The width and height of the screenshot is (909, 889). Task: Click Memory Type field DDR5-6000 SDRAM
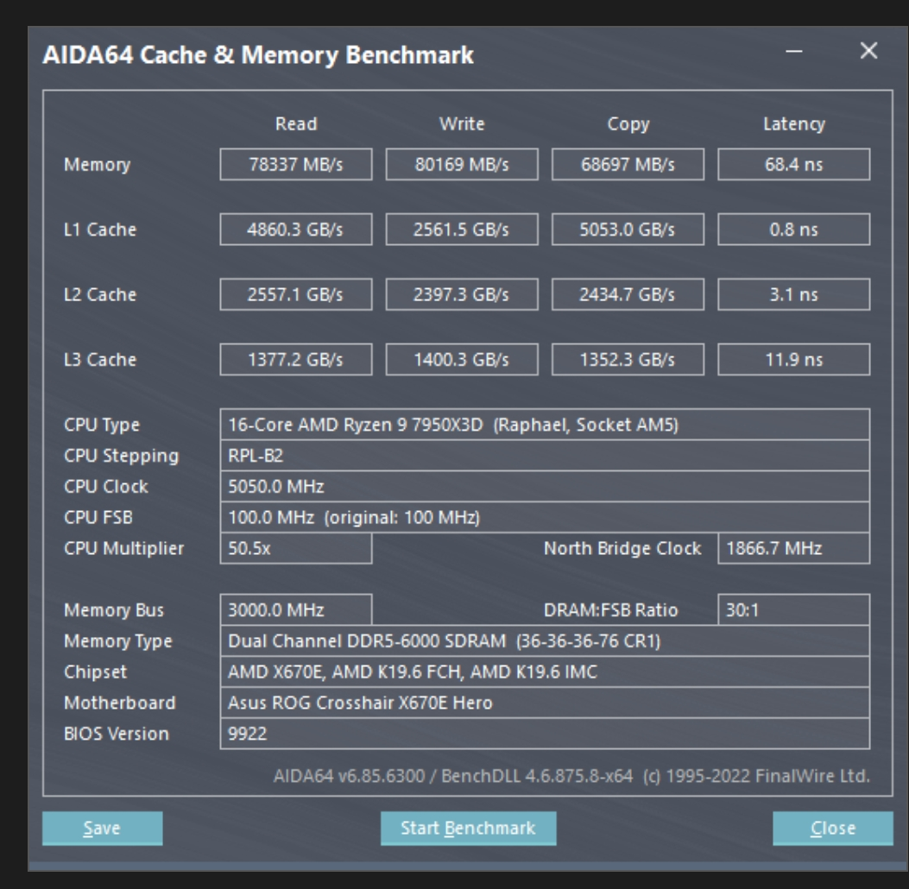pyautogui.click(x=545, y=641)
